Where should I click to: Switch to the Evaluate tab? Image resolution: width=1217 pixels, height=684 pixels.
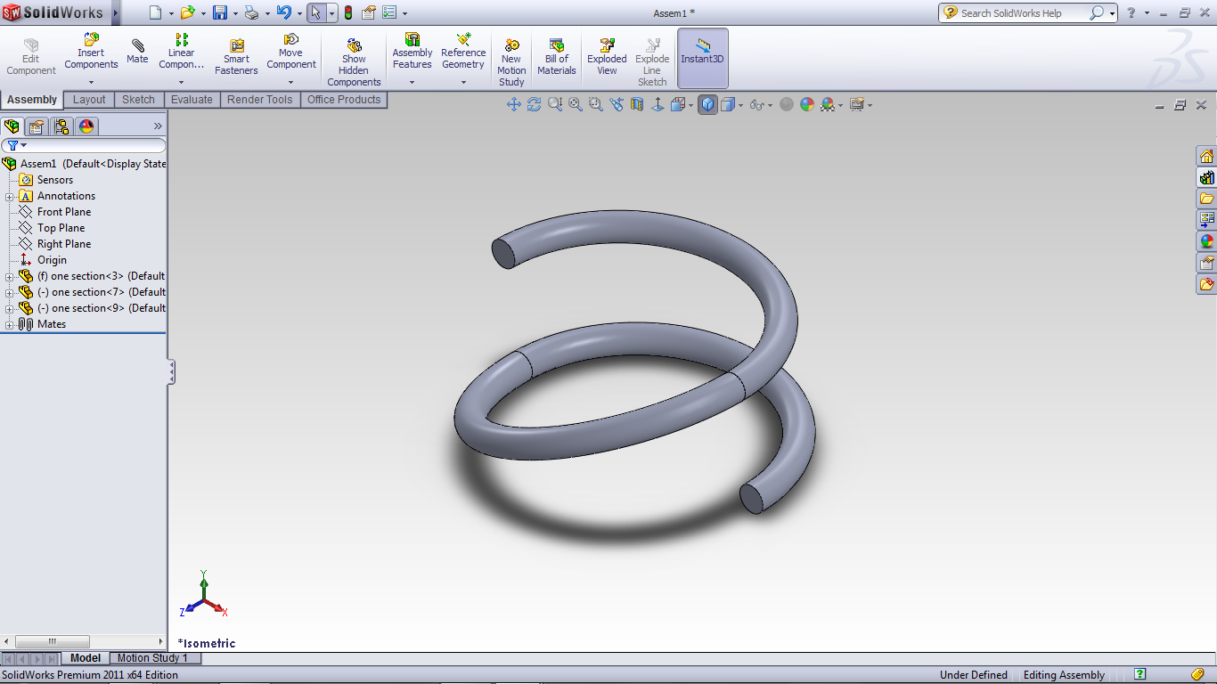(x=192, y=100)
